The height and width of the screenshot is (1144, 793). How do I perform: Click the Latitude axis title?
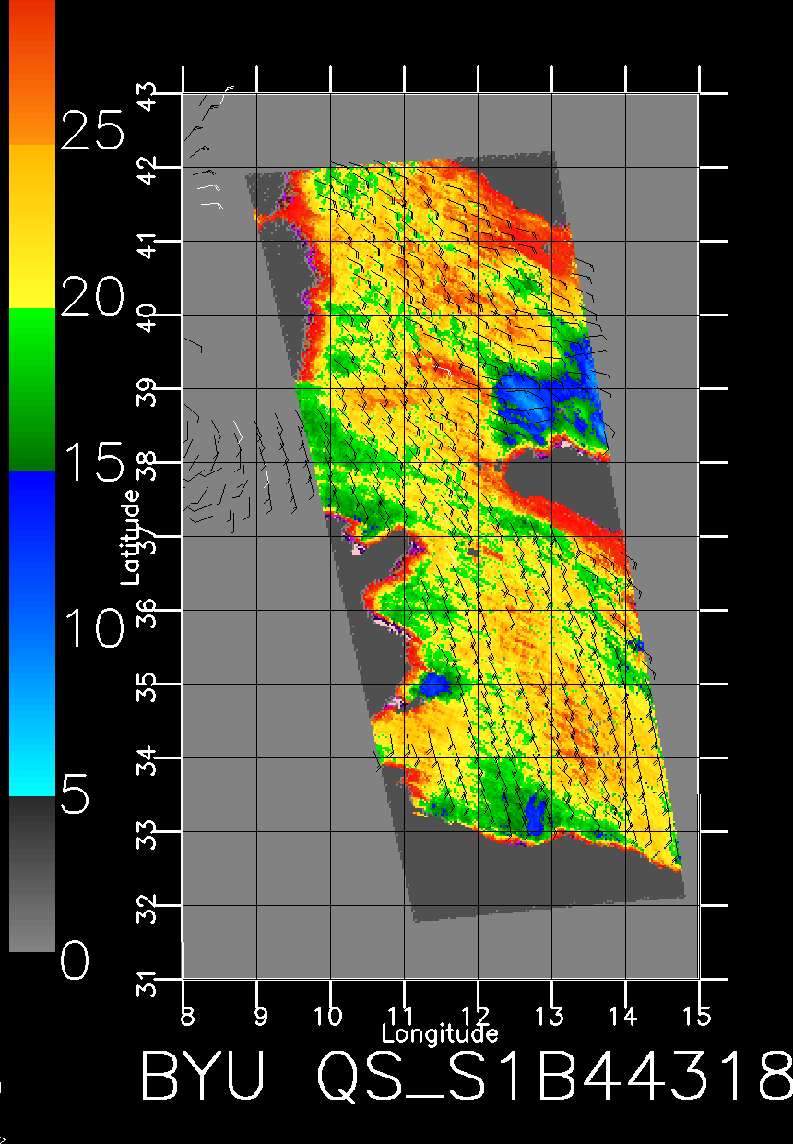(132, 537)
